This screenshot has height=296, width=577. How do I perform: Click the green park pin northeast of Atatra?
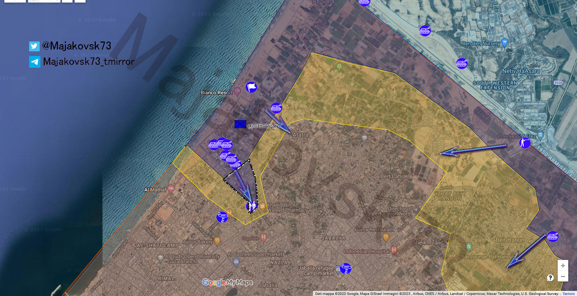(339, 67)
